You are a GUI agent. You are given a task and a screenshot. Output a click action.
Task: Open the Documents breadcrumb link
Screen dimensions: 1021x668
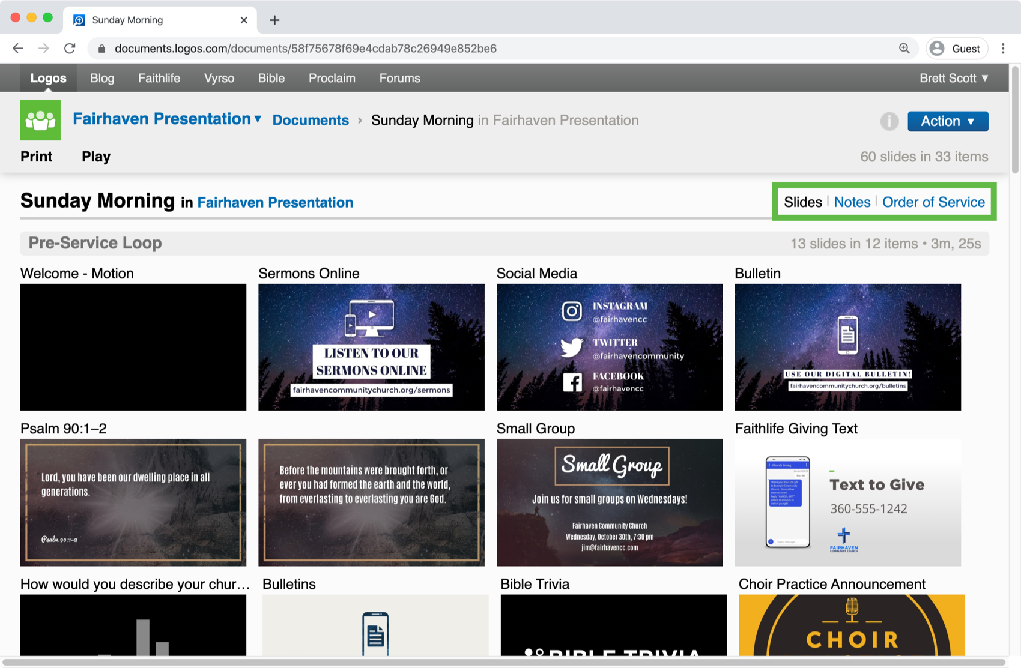pos(311,121)
